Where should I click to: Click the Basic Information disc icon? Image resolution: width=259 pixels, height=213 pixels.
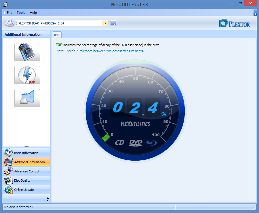click(8, 153)
